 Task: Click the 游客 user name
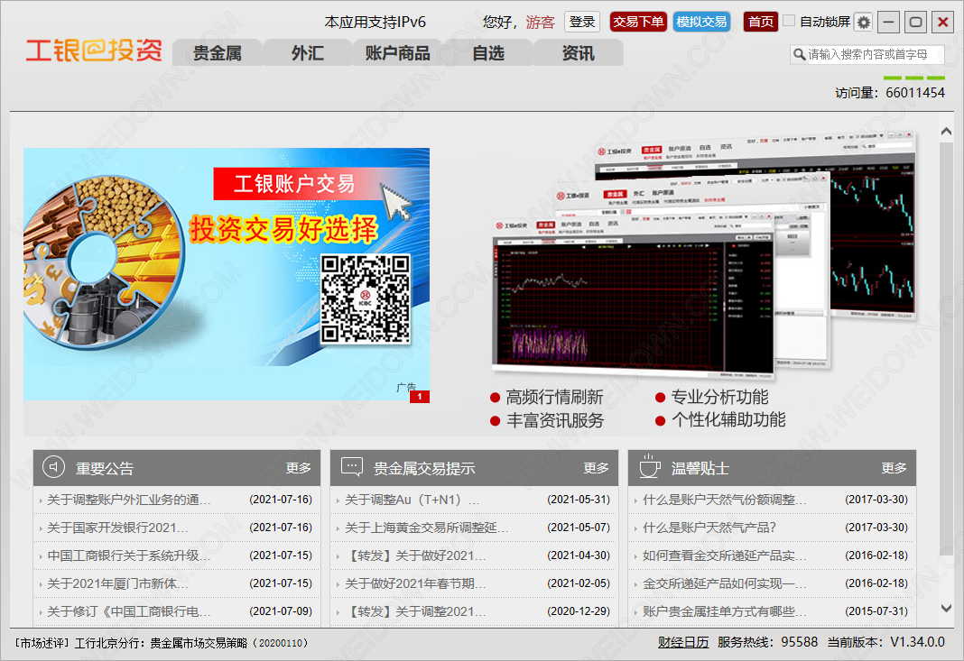click(x=541, y=23)
